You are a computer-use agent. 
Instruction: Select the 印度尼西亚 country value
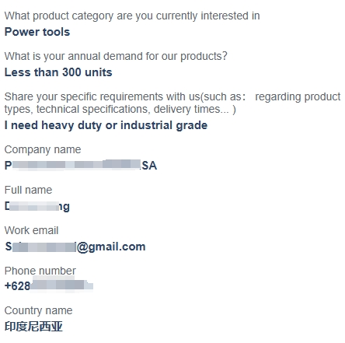click(x=33, y=327)
